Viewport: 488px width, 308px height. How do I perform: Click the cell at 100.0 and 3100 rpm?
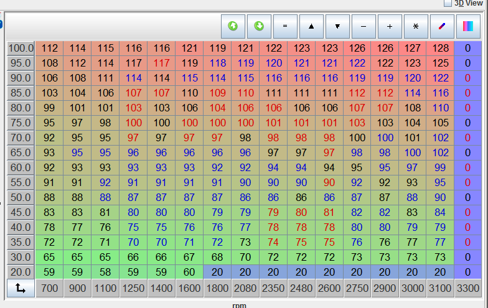[x=440, y=49]
